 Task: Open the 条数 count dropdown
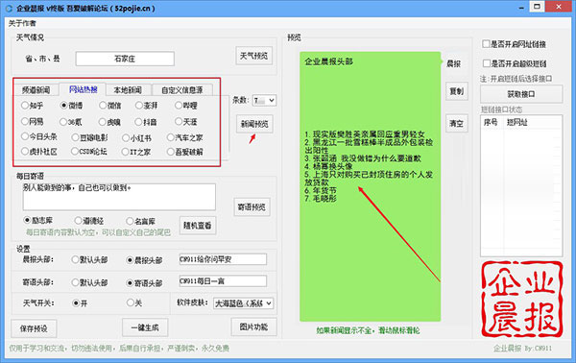click(x=264, y=100)
